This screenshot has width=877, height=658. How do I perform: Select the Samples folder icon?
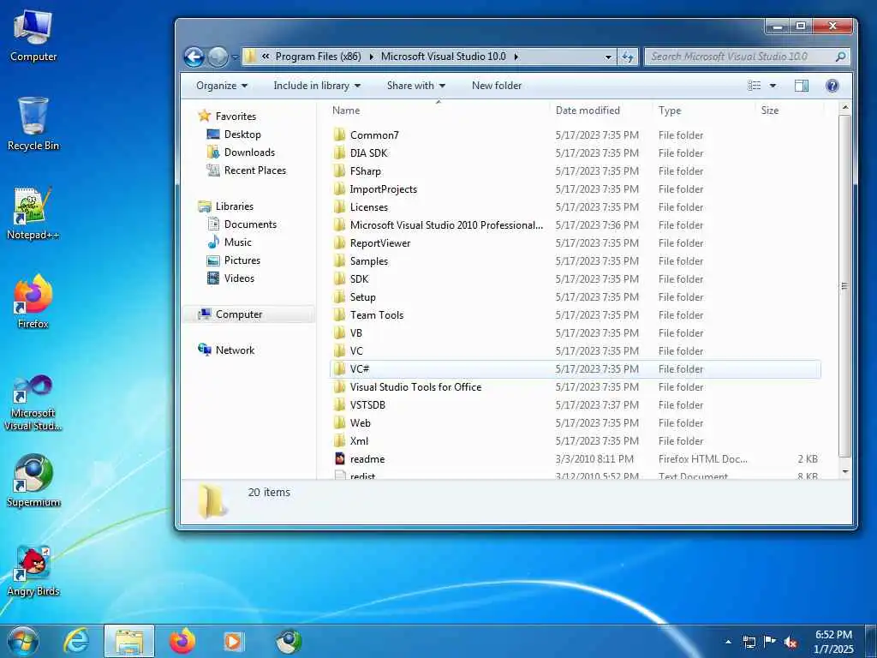coord(339,260)
